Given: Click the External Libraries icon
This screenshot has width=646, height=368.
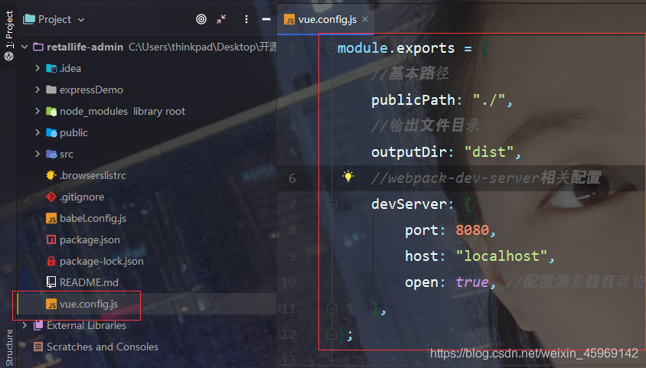Looking at the screenshot, I should pyautogui.click(x=38, y=325).
